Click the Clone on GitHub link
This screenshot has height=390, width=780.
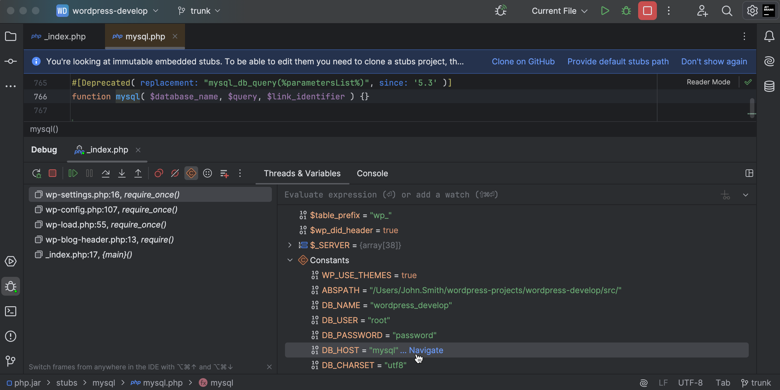coord(523,61)
